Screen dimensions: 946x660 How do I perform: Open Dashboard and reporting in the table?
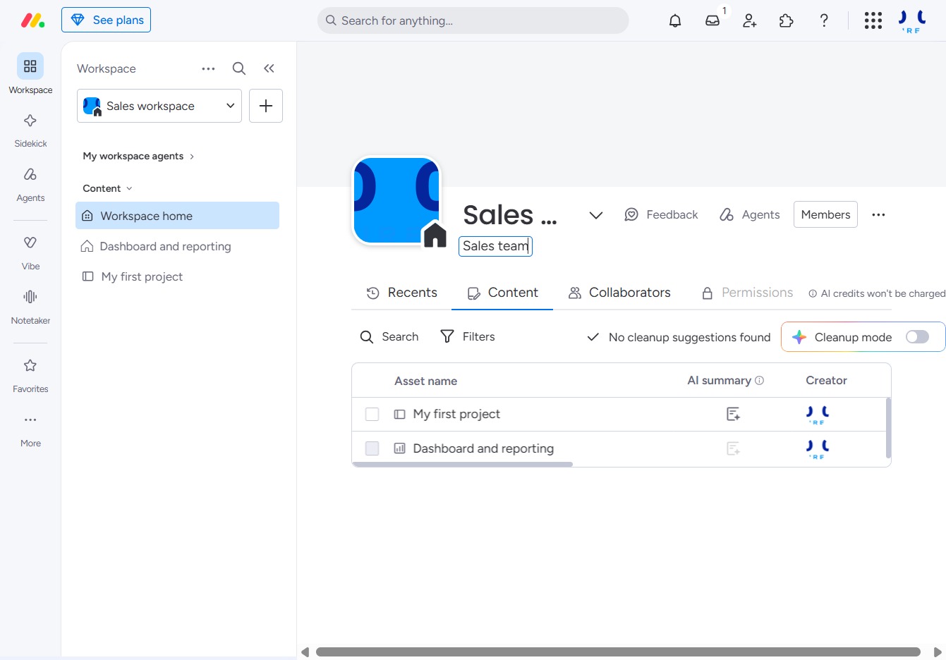coord(483,448)
